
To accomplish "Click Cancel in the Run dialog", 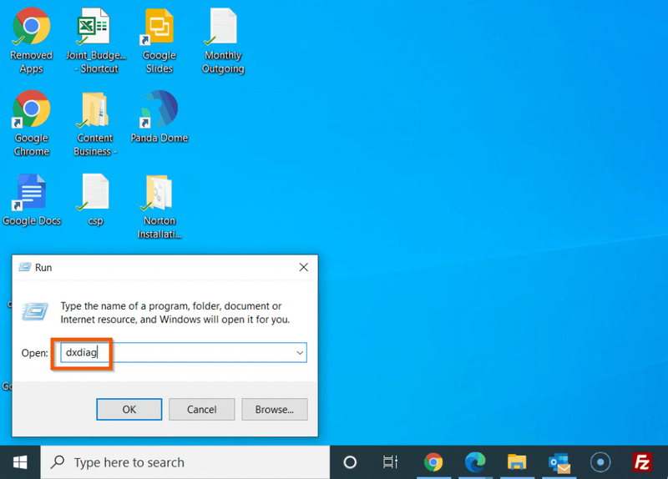I will (201, 410).
